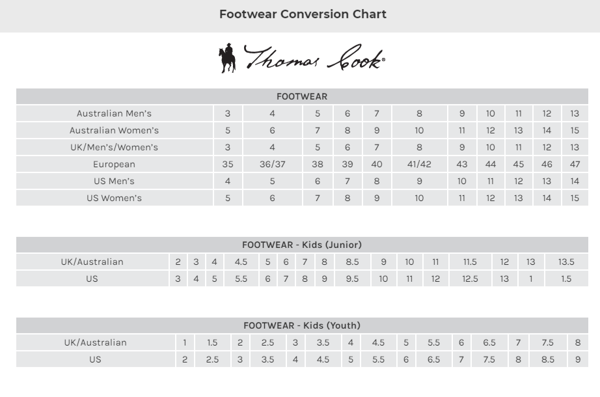Click the European size 47 cell

tap(575, 164)
